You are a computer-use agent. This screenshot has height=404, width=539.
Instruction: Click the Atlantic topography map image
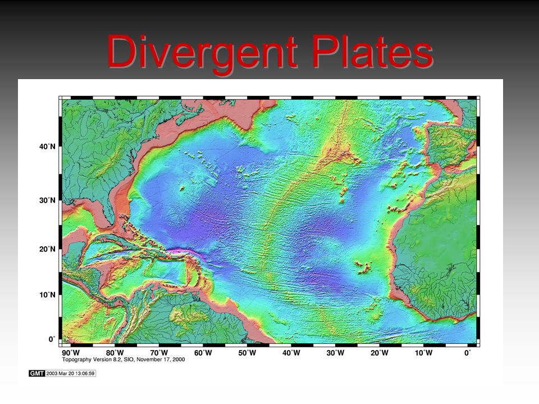(269, 222)
